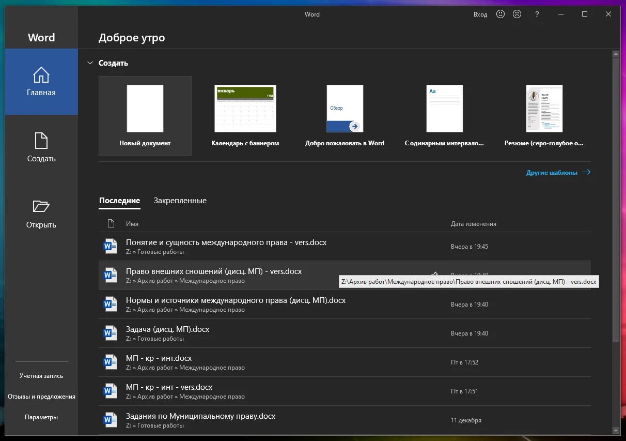626x441 pixels.
Task: Open Право внешних сношений (дисц. МП) - vers.docx
Action: (x=345, y=276)
